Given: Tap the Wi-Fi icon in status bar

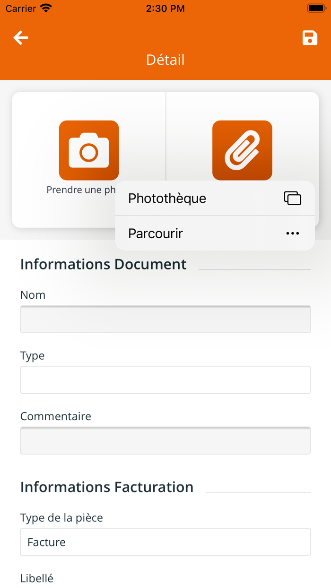Looking at the screenshot, I should coord(46,8).
